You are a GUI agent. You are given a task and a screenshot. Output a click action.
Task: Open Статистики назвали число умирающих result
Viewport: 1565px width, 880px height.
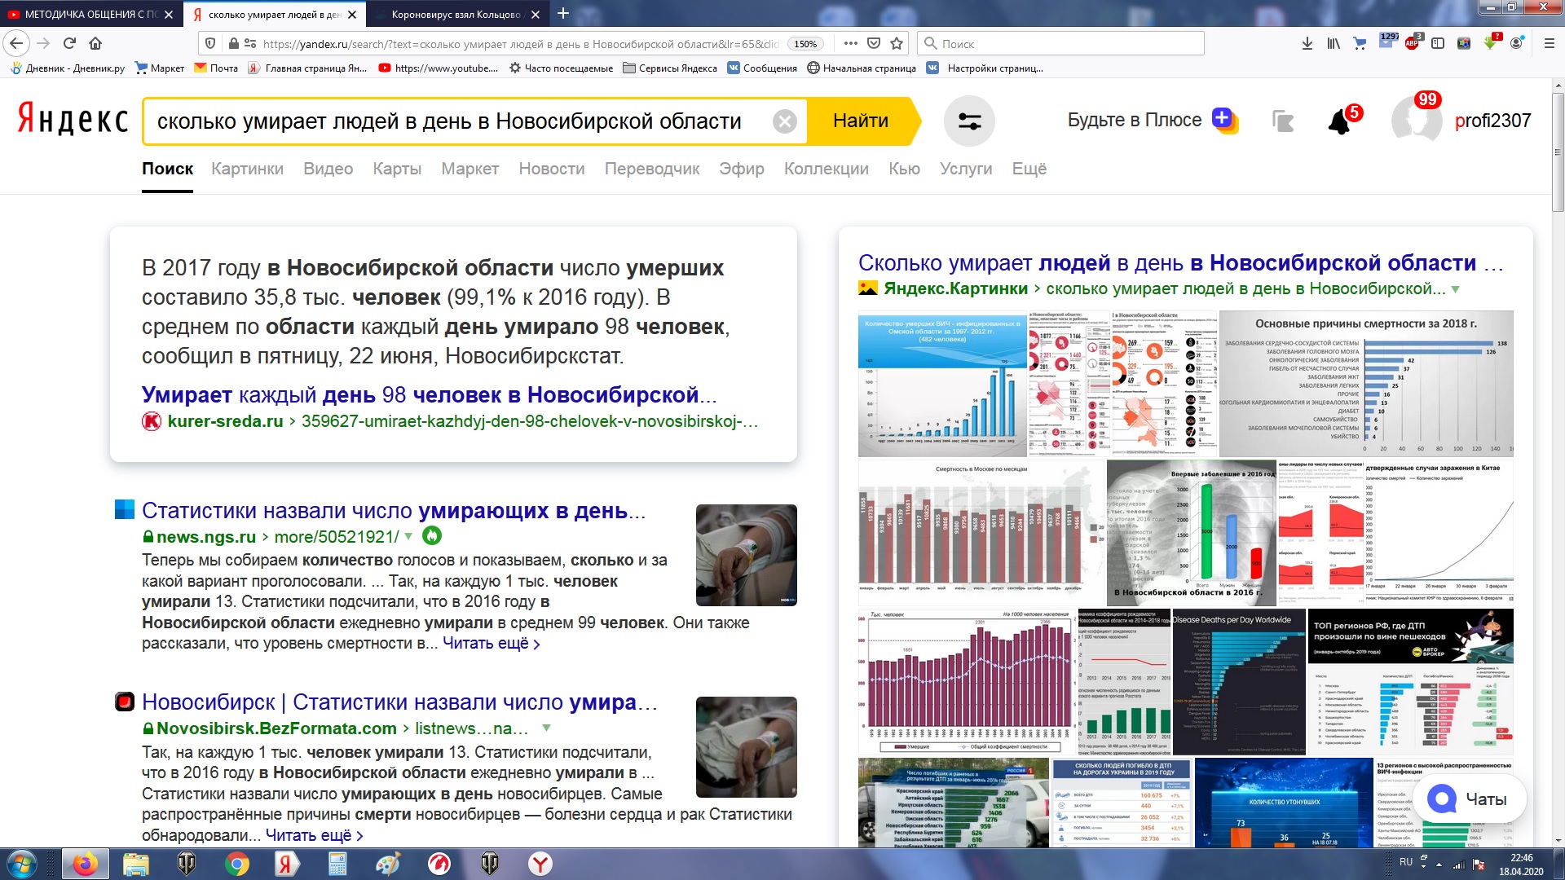coord(394,511)
